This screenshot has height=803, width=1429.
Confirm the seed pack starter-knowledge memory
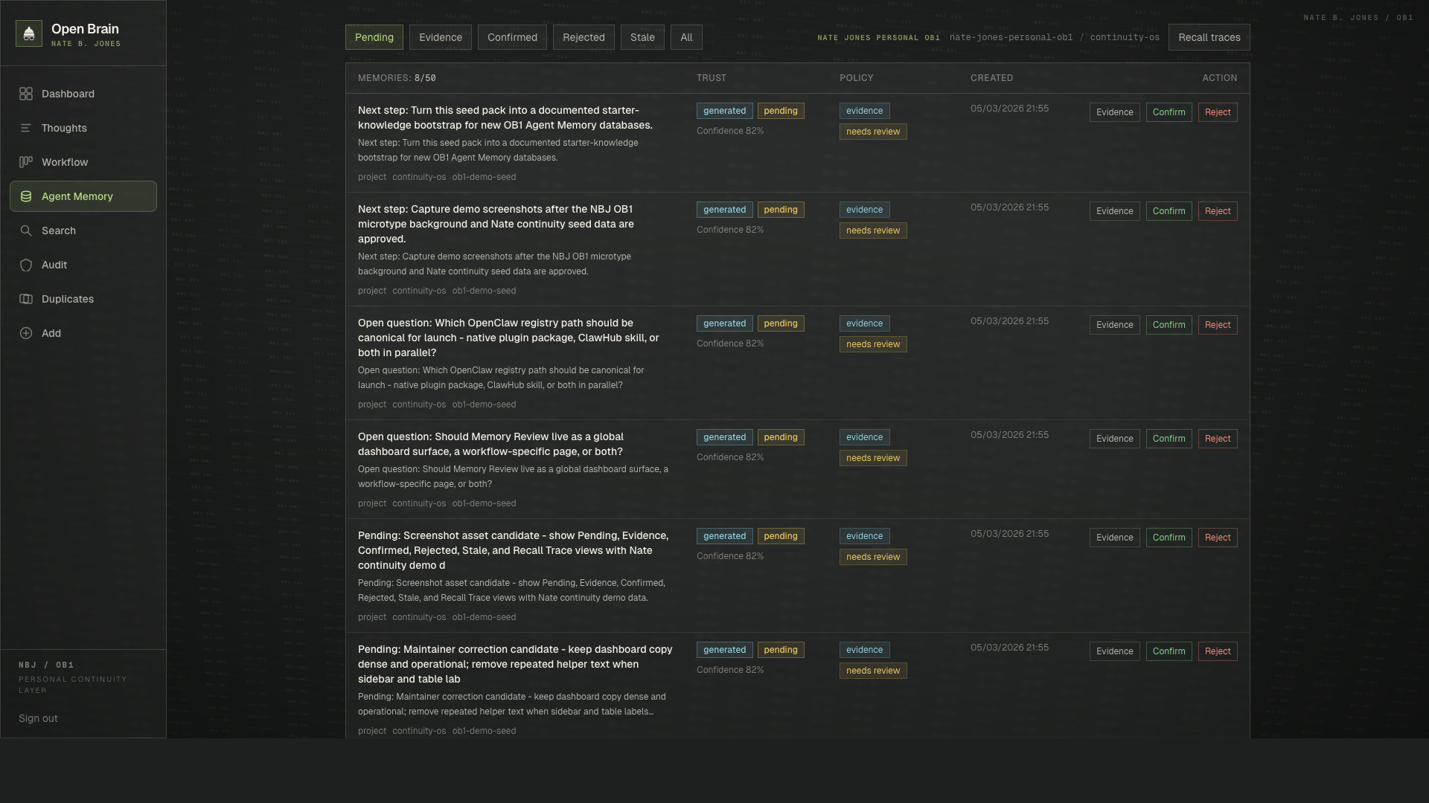[1169, 112]
